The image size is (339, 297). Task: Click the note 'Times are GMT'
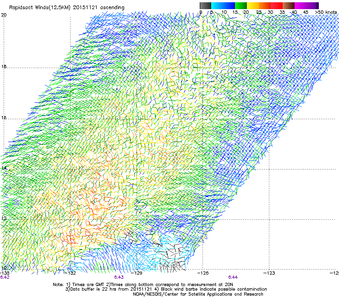pos(88,285)
